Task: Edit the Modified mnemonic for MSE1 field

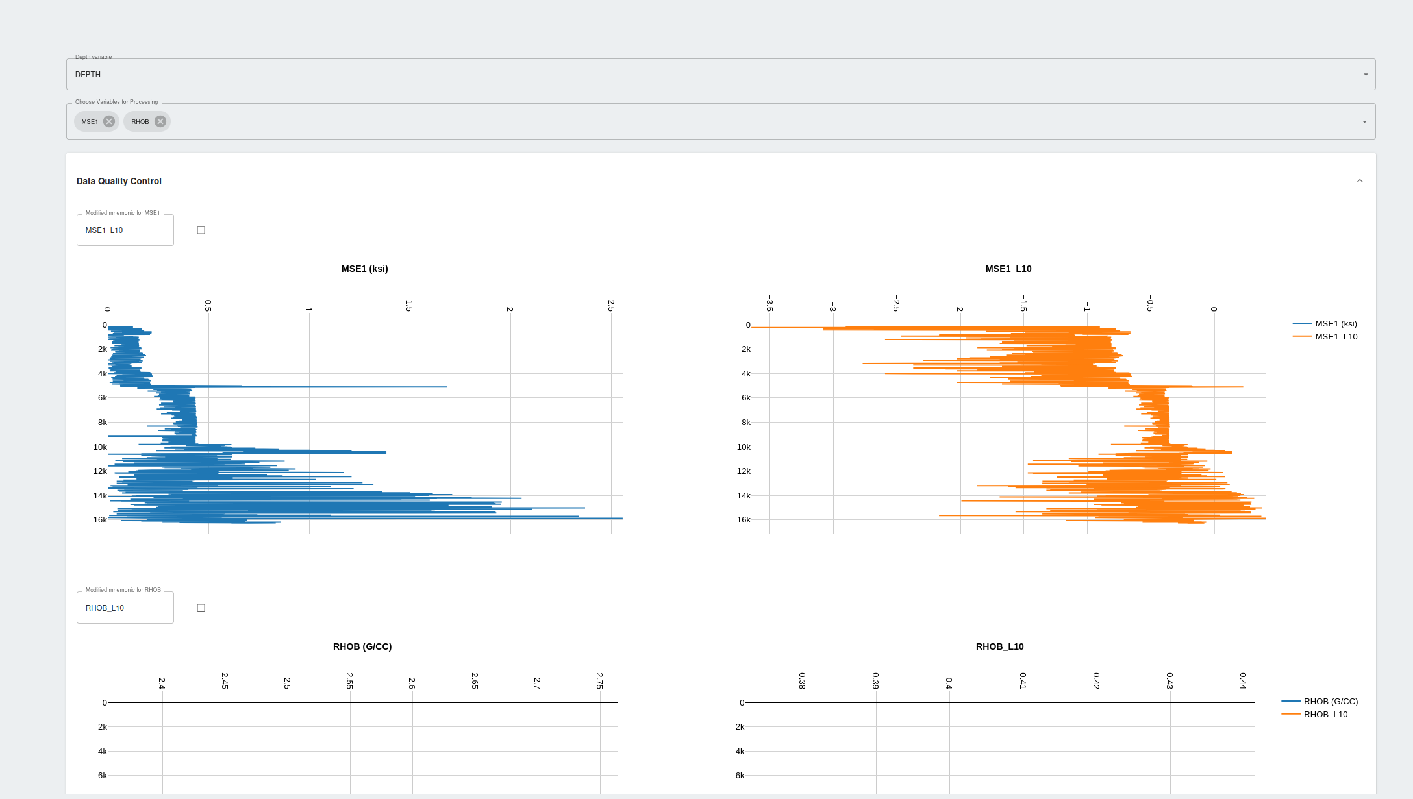Action: [x=125, y=230]
